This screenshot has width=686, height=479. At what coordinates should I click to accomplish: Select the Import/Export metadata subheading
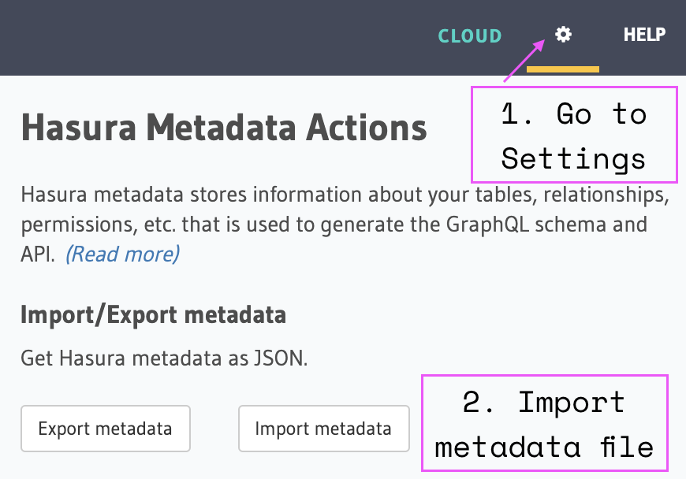pyautogui.click(x=153, y=315)
